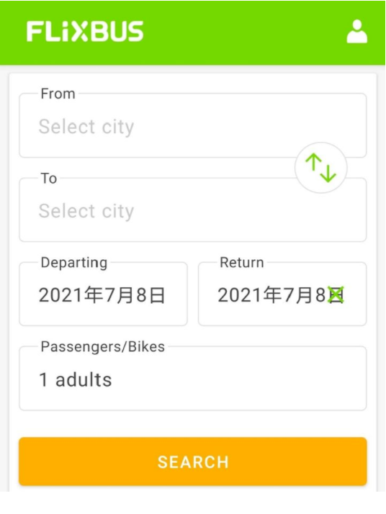This screenshot has height=514, width=386.
Task: Click placeholder Select city under From
Action: point(86,127)
